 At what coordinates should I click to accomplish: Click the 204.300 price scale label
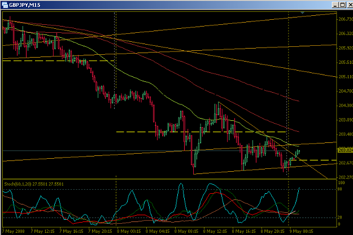(346, 105)
